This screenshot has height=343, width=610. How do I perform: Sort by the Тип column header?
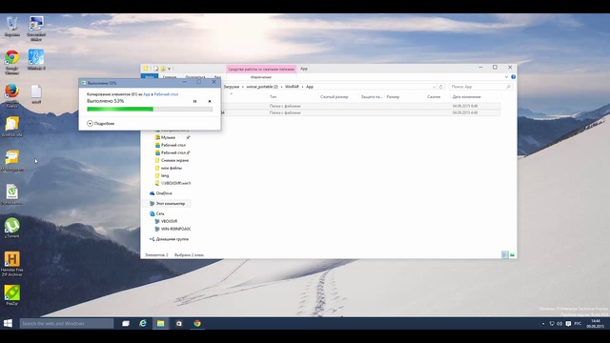(274, 97)
